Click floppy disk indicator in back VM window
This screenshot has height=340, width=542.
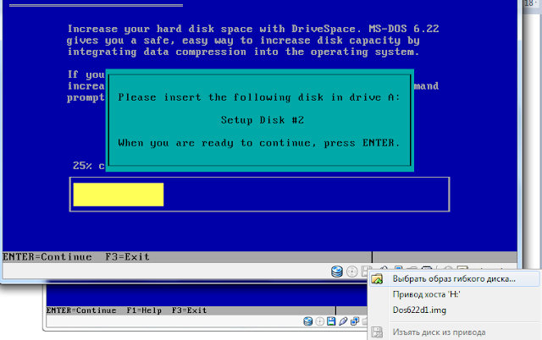tap(331, 321)
